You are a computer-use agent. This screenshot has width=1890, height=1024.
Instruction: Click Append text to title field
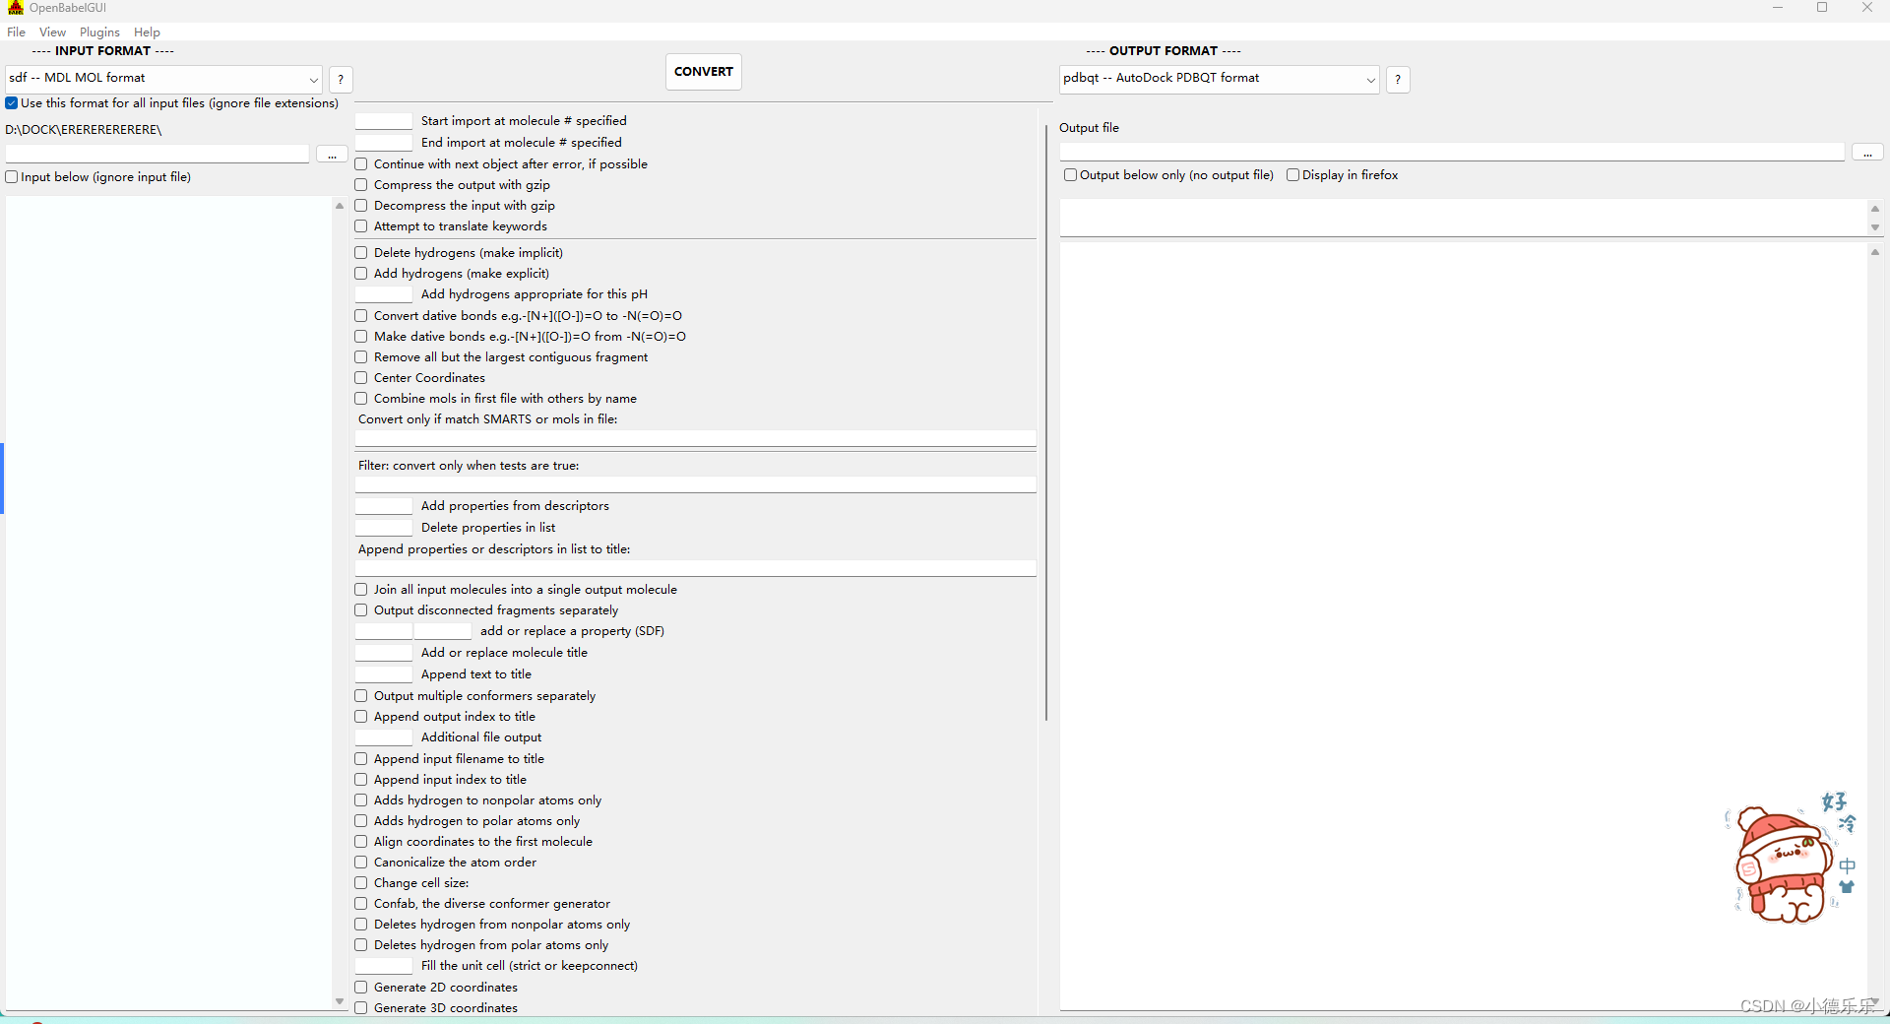click(x=384, y=674)
